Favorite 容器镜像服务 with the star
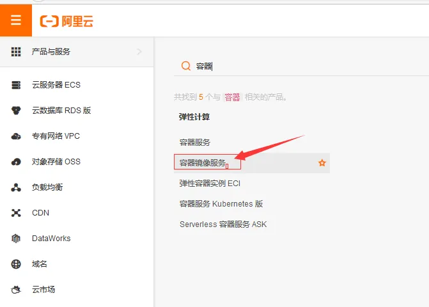The width and height of the screenshot is (429, 307). (322, 163)
